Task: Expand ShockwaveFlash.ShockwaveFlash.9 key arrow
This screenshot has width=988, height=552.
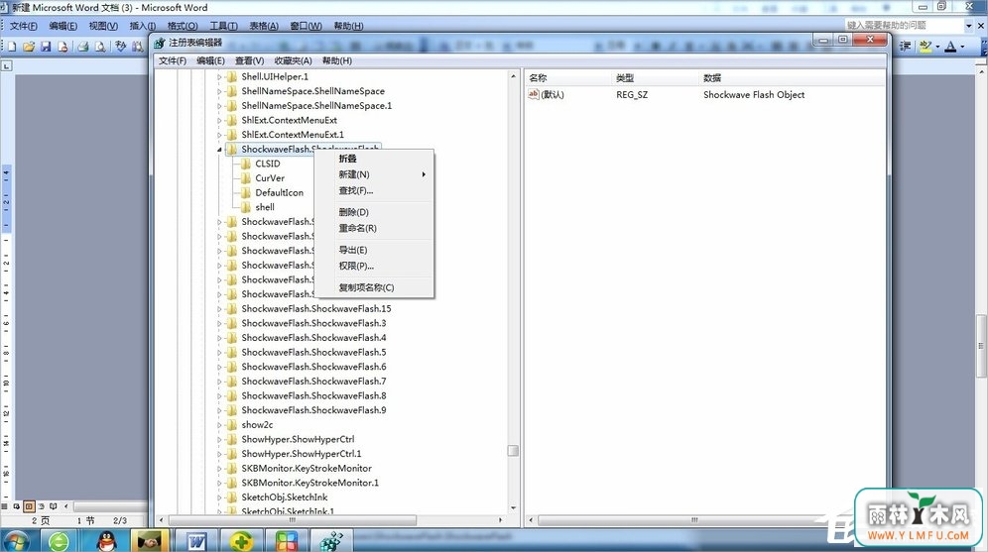Action: click(x=219, y=410)
